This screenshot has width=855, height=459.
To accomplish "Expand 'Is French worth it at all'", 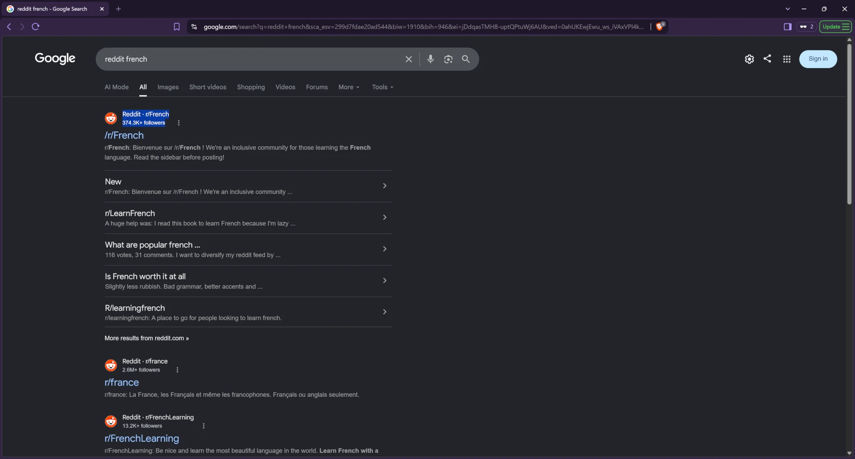I will point(248,281).
